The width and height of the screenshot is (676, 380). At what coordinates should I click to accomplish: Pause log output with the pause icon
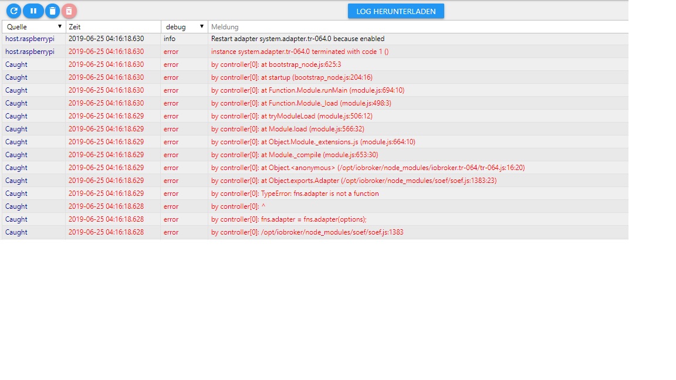[x=33, y=11]
